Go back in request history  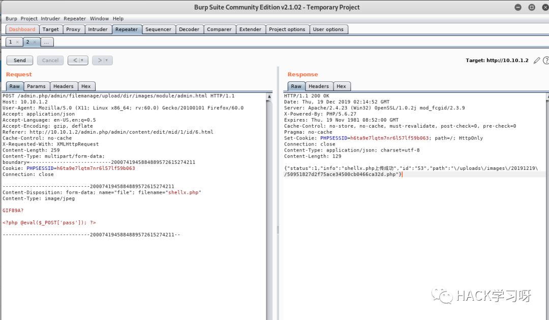75,60
